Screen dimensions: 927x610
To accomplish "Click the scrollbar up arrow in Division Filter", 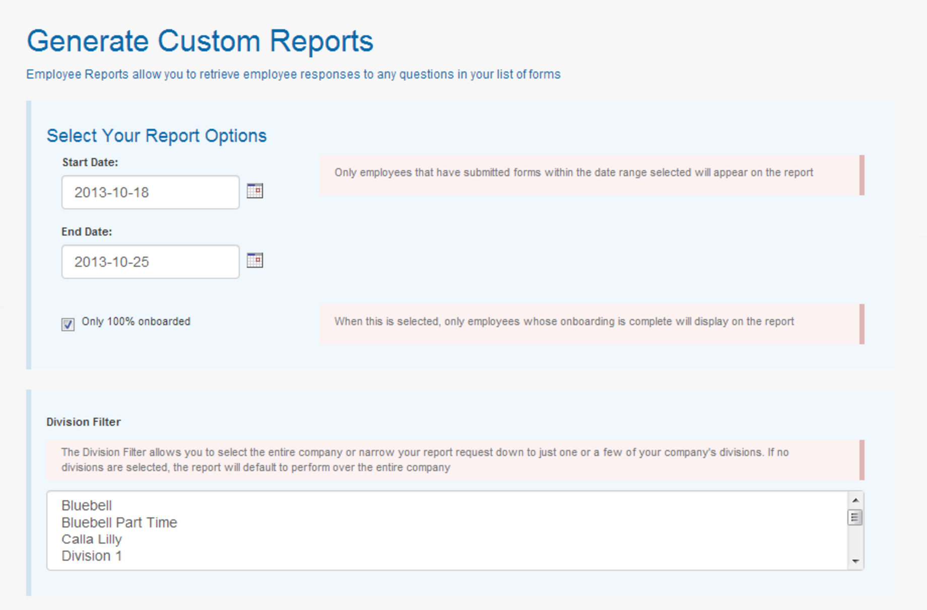I will [x=854, y=501].
